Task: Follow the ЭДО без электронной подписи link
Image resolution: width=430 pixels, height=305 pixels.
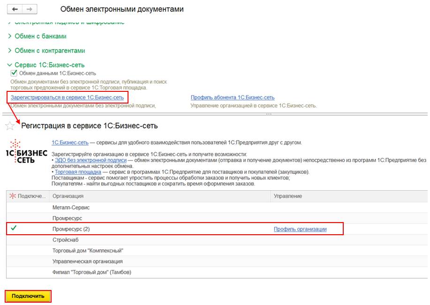Action: coord(91,160)
